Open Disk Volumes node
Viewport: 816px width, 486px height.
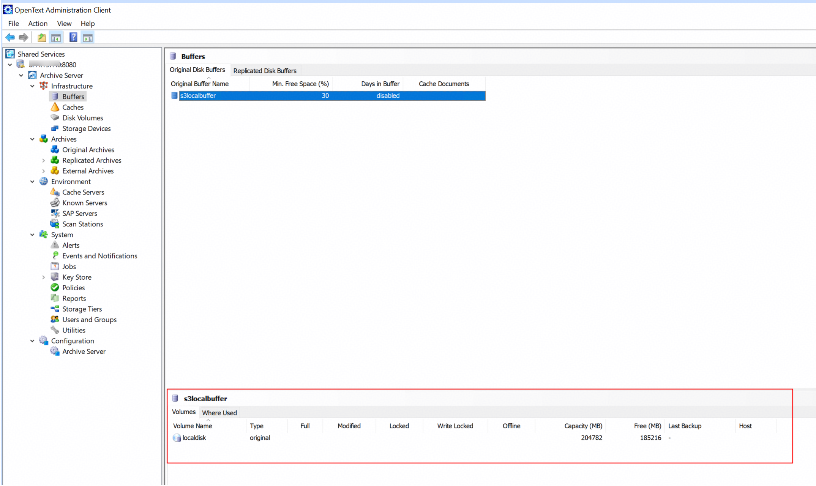82,118
